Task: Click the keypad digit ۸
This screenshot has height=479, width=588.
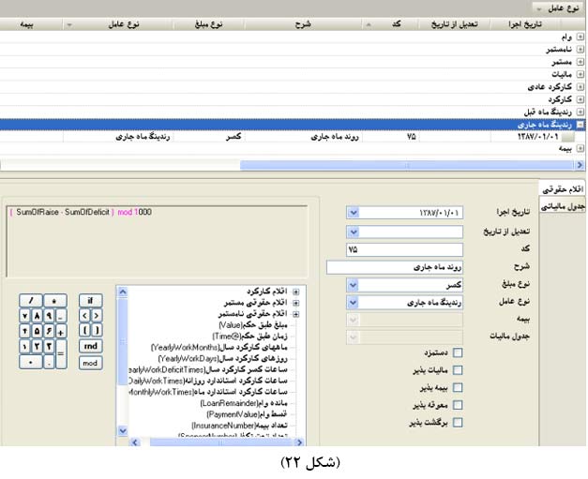Action: (x=37, y=316)
